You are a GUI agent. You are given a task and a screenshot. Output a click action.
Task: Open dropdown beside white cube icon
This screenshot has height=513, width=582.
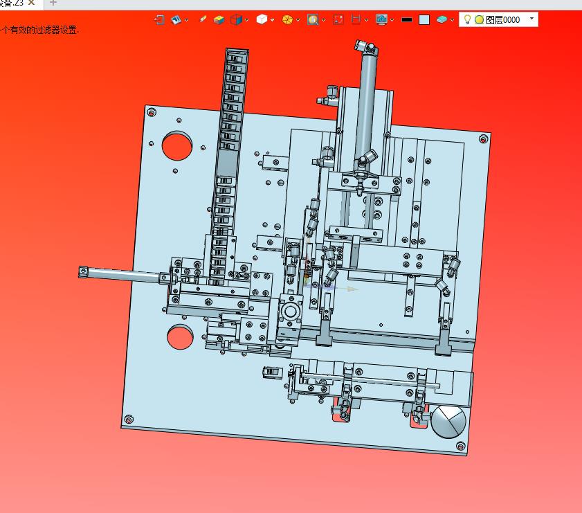tap(272, 20)
